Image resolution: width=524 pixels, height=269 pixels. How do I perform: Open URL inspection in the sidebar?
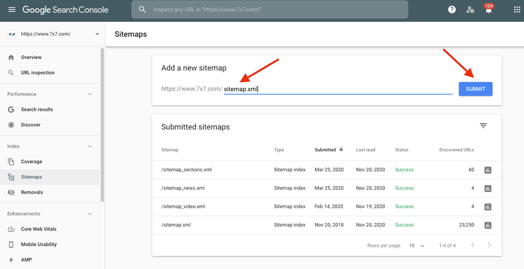pos(37,73)
